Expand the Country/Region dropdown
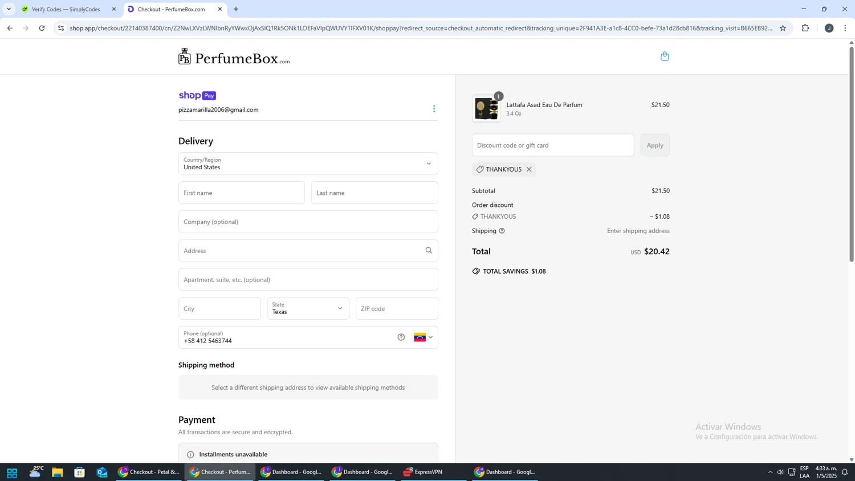Screen dimensions: 855x481 point(308,164)
